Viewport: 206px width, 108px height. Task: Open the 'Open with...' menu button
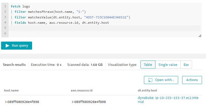pos(161,80)
